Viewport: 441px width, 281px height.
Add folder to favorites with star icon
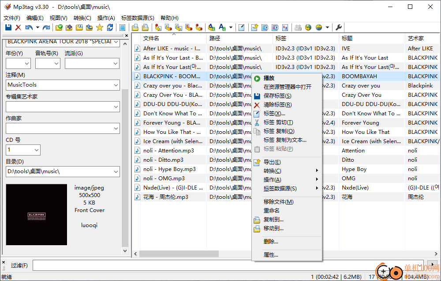[100, 27]
